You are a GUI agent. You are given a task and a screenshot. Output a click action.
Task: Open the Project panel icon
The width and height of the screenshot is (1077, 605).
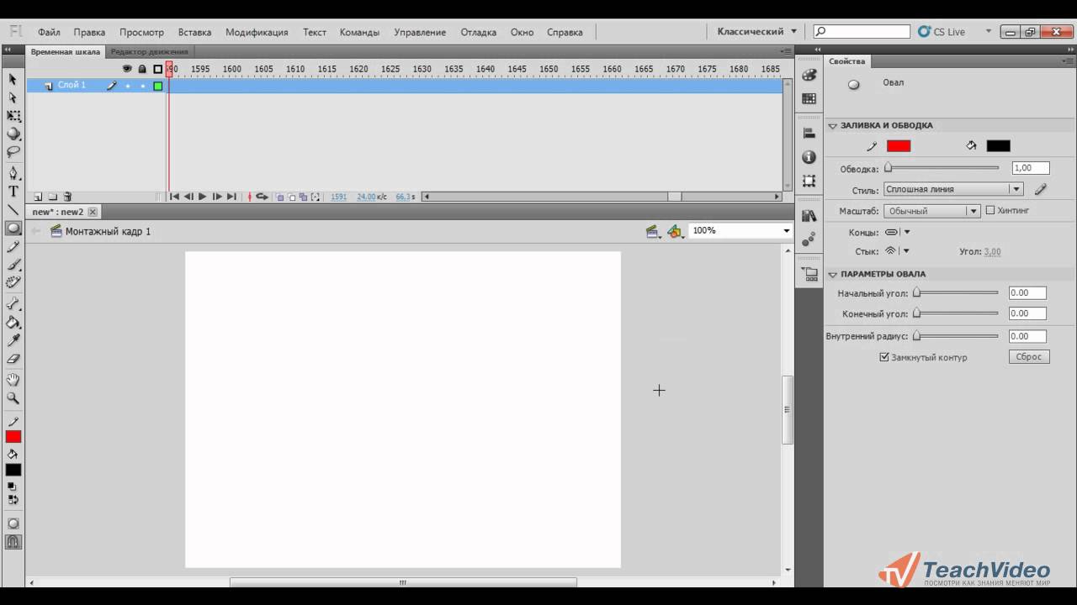pos(809,274)
